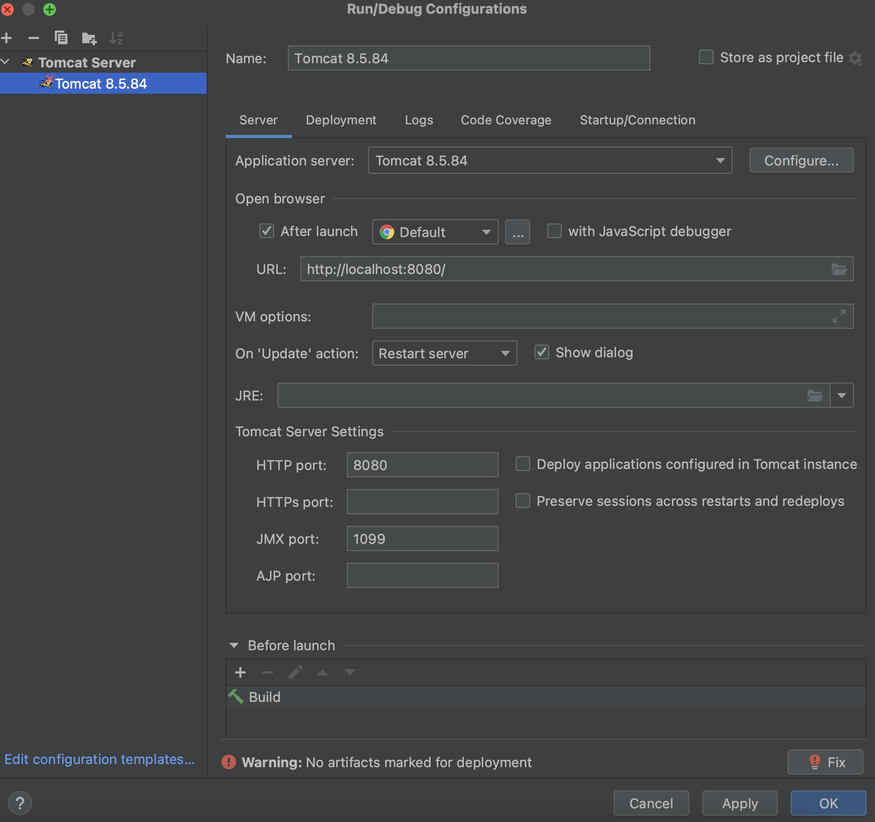Copy configuration icon in left toolbar
The width and height of the screenshot is (875, 822).
(61, 38)
